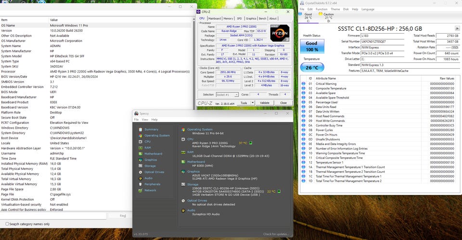This screenshot has height=240, width=462.
Task: Open the Summary section icon in Speccy
Action: [x=140, y=129]
